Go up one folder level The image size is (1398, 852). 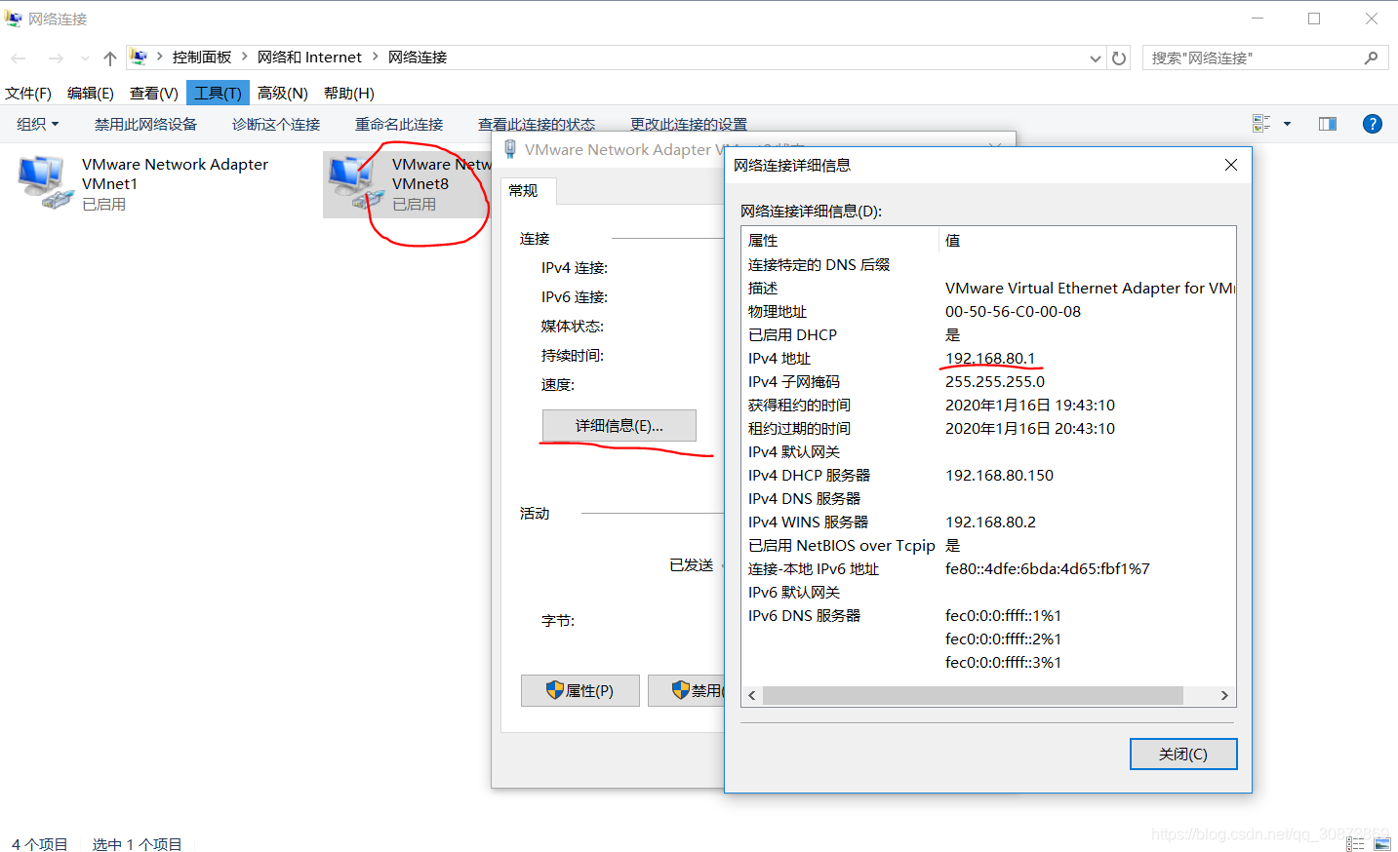coord(110,58)
